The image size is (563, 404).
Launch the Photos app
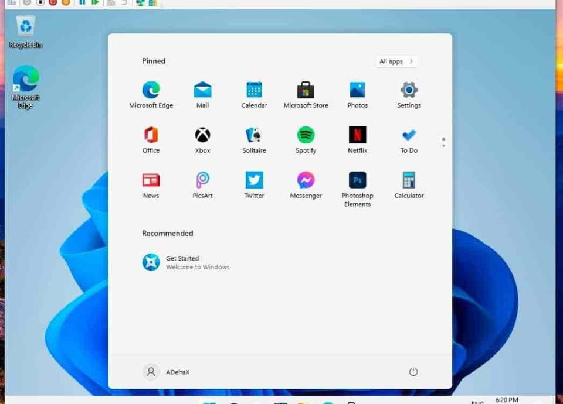(x=357, y=90)
